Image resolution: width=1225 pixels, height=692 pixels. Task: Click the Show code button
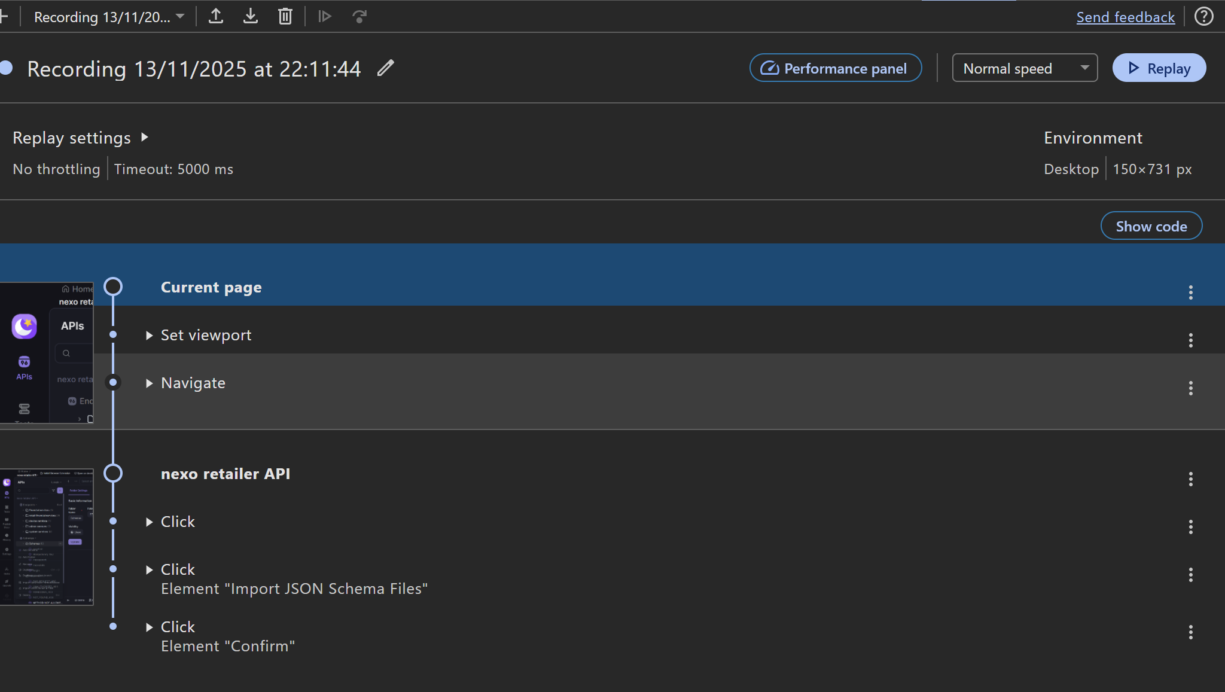coord(1151,226)
